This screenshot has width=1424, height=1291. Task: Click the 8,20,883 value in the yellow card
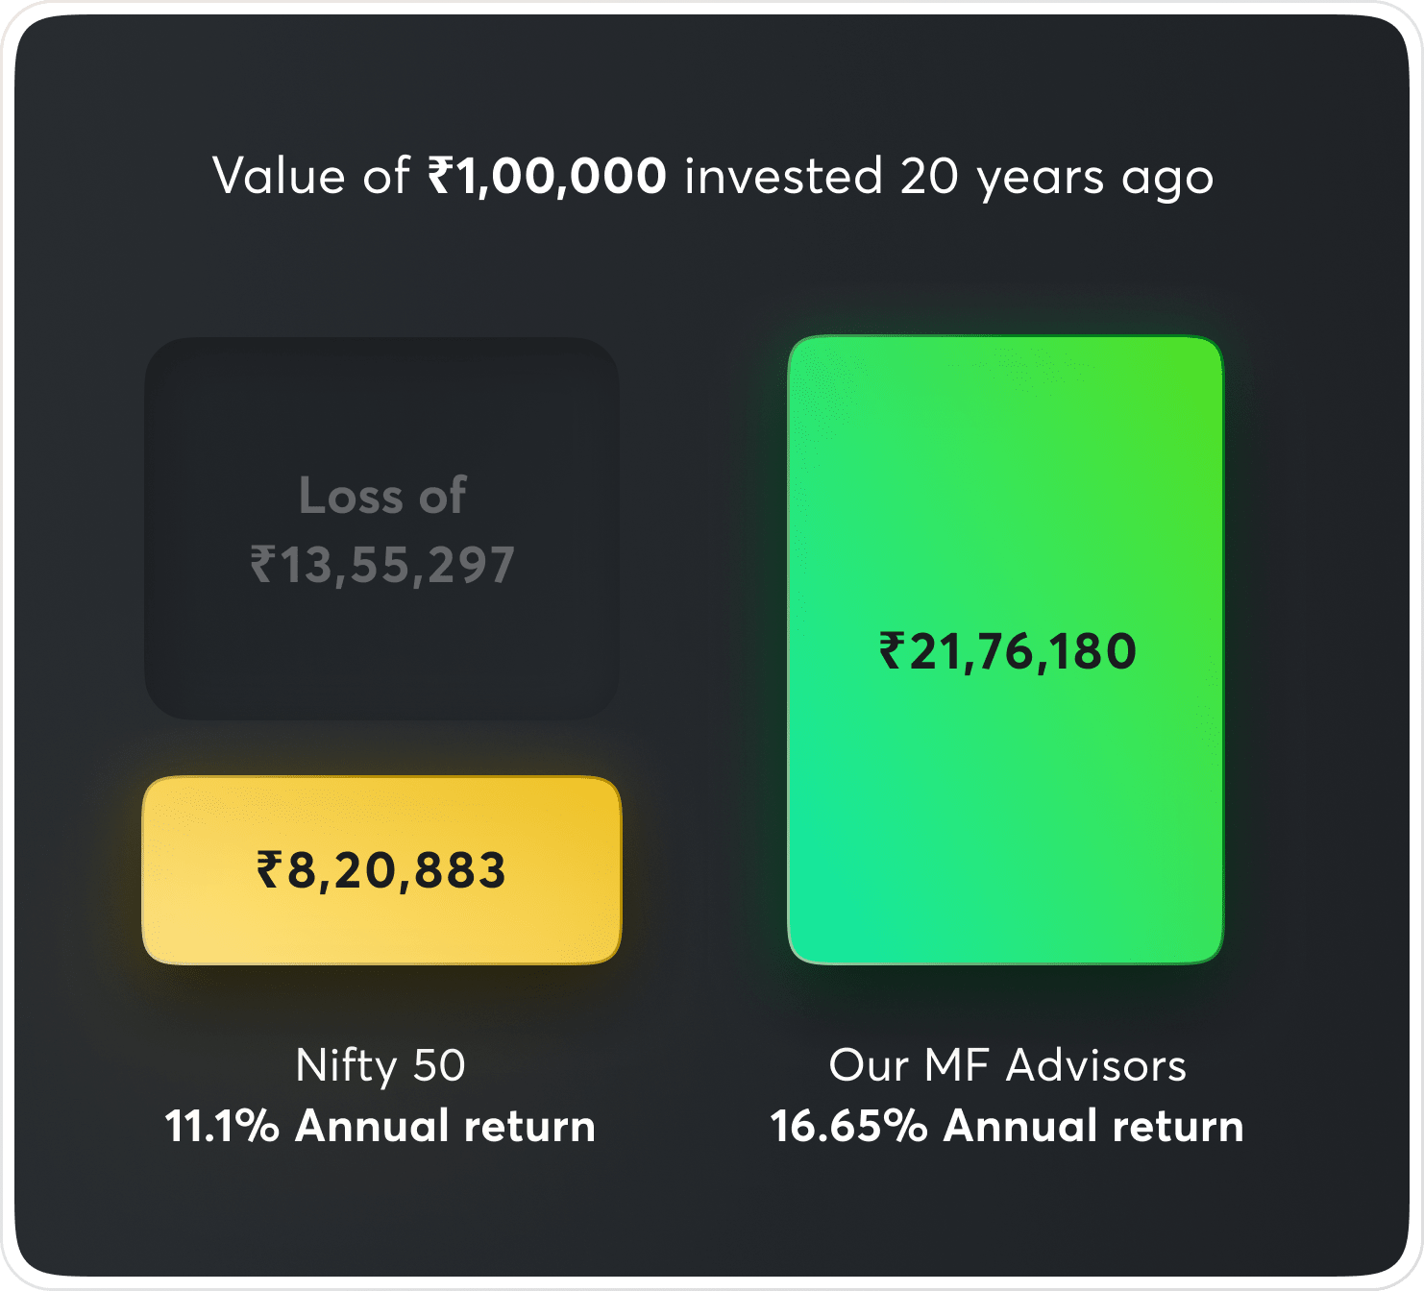[x=396, y=870]
